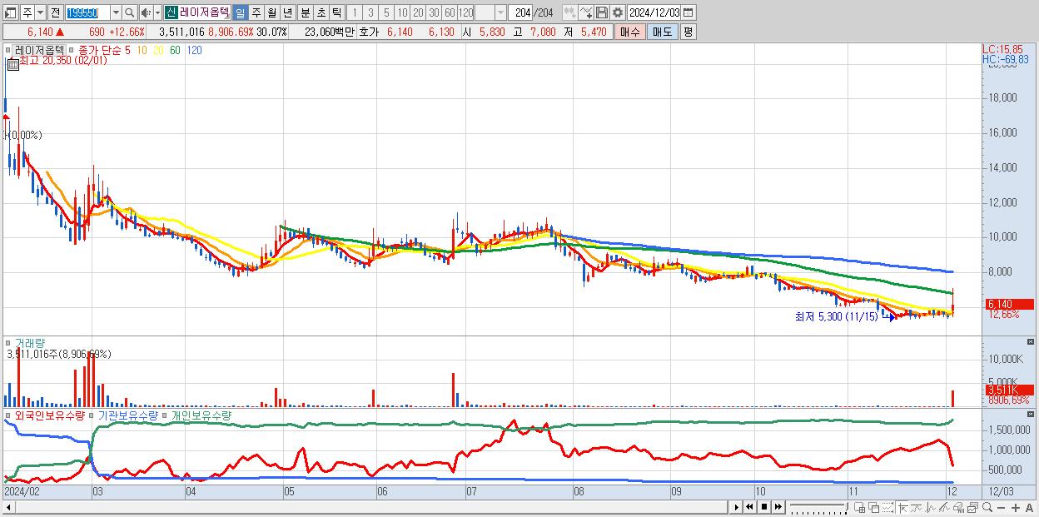Click the 주 market type selector at top-left
The image size is (1039, 517).
27,12
